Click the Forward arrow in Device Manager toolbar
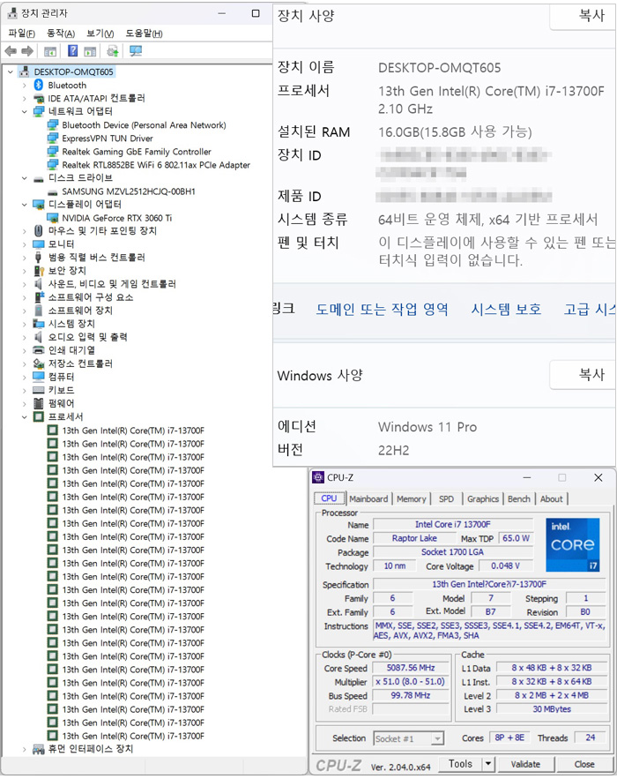 click(x=27, y=50)
